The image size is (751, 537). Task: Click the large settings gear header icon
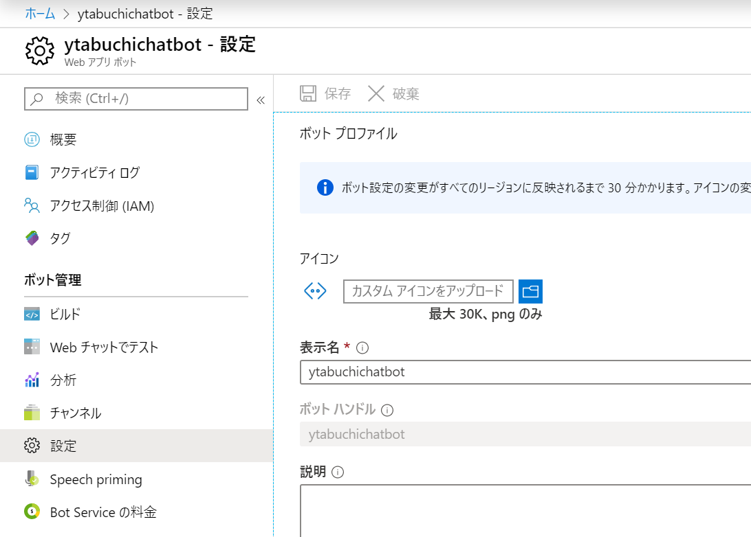40,51
